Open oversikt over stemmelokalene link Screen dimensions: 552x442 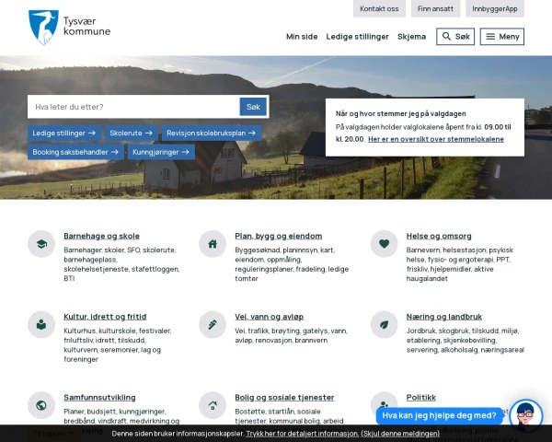[436, 139]
